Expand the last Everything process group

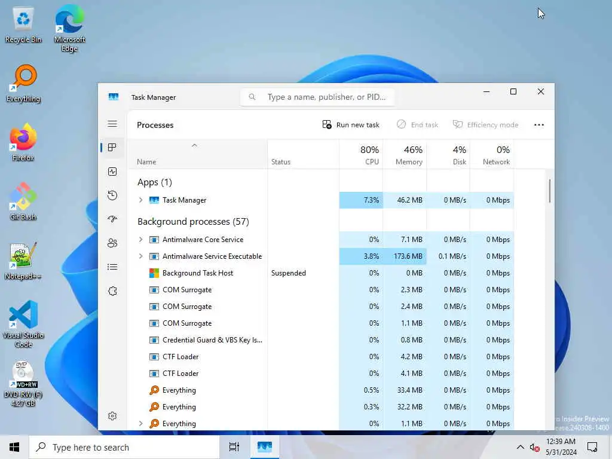(x=141, y=424)
